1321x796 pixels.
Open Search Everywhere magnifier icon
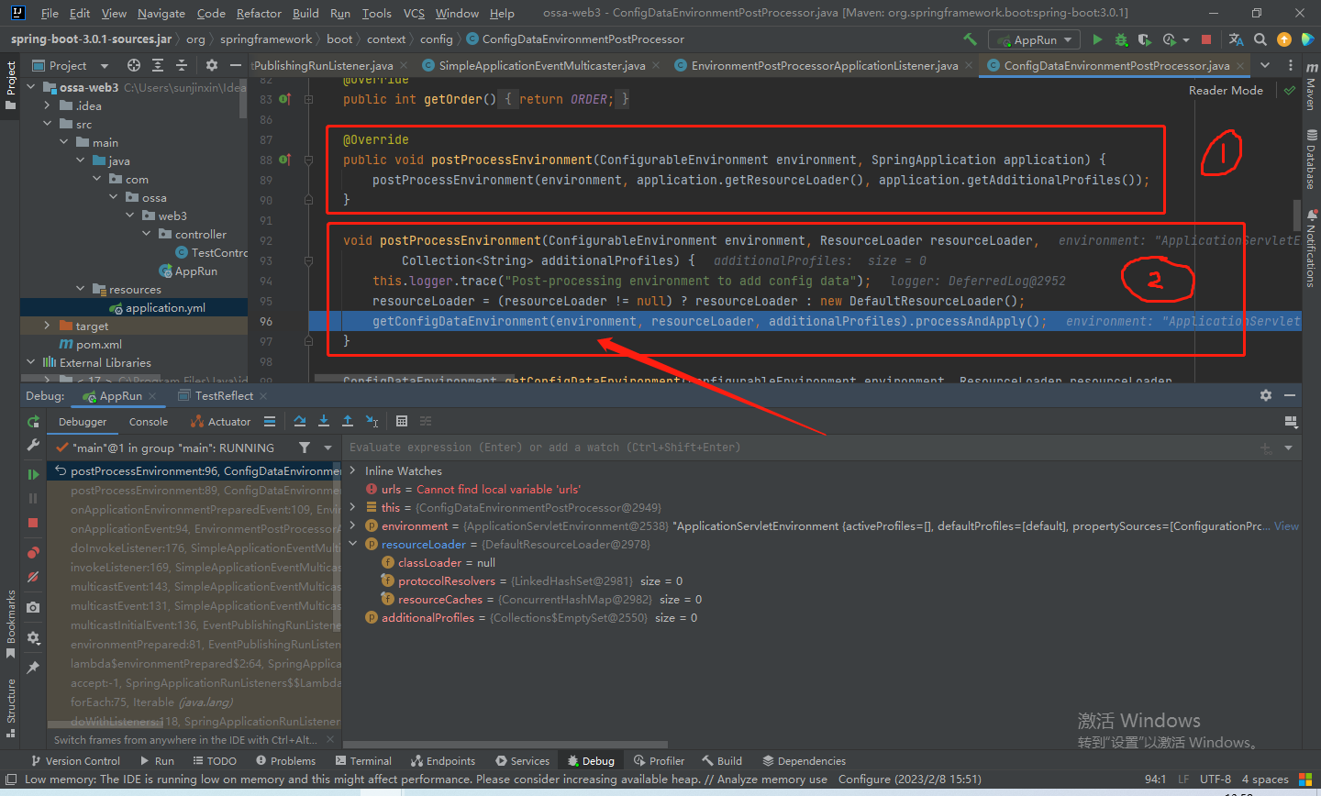[1260, 39]
